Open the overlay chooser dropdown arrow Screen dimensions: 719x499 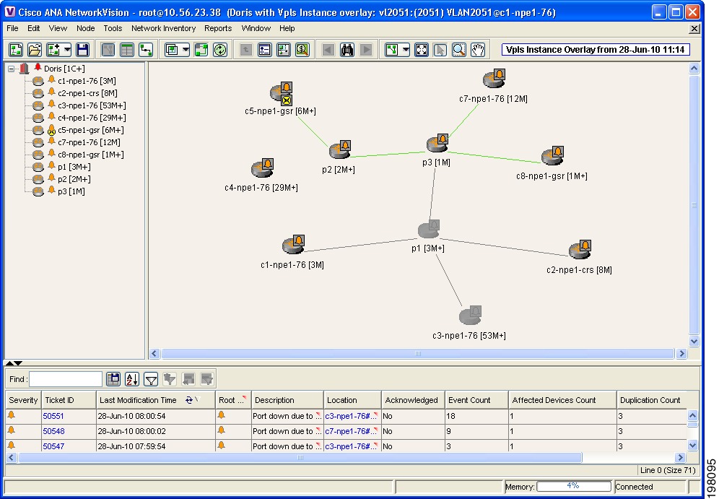pyautogui.click(x=186, y=50)
